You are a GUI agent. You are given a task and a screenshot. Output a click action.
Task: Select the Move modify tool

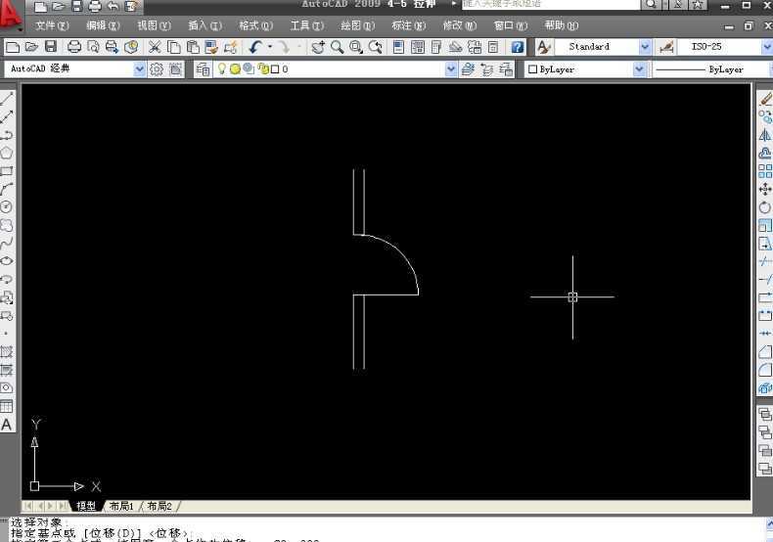pyautogui.click(x=765, y=189)
